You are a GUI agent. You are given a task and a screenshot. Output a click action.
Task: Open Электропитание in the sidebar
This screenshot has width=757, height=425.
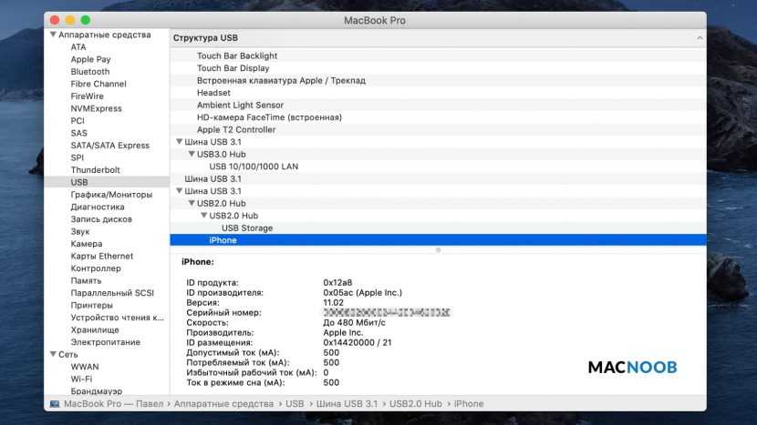coord(105,342)
